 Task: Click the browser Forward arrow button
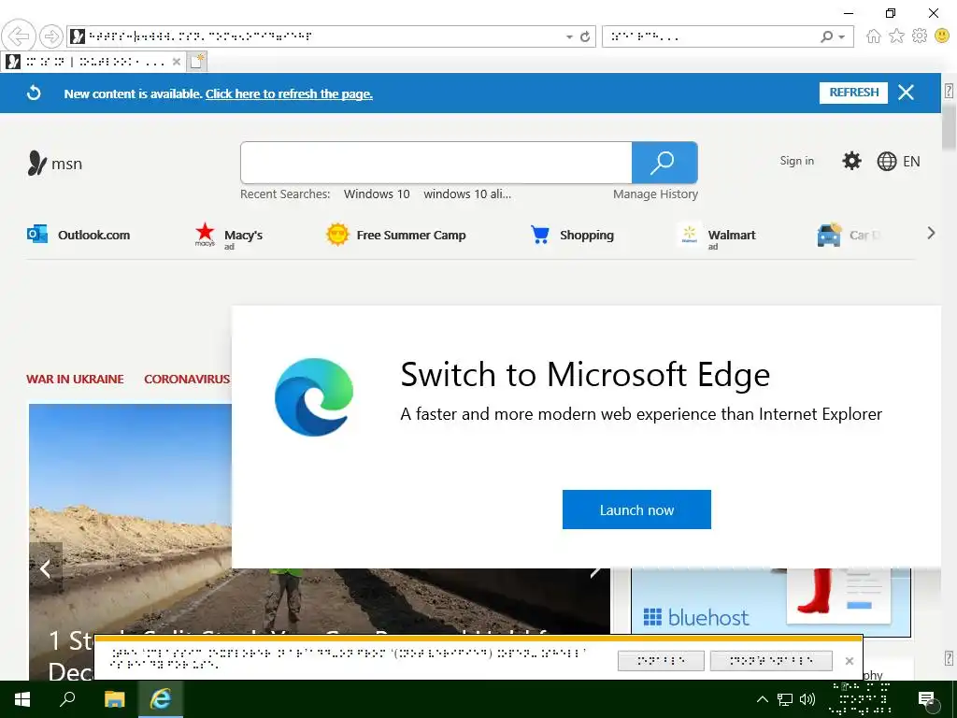click(51, 36)
